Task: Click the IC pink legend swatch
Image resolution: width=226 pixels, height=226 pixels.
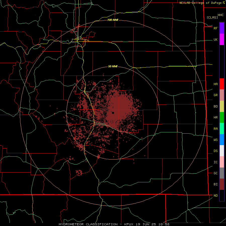Action: (x=222, y=162)
